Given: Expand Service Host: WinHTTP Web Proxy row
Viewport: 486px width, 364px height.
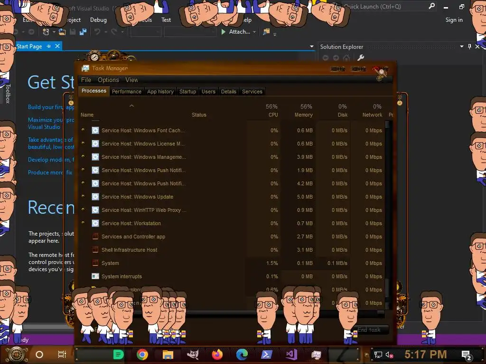Looking at the screenshot, I should [x=83, y=209].
